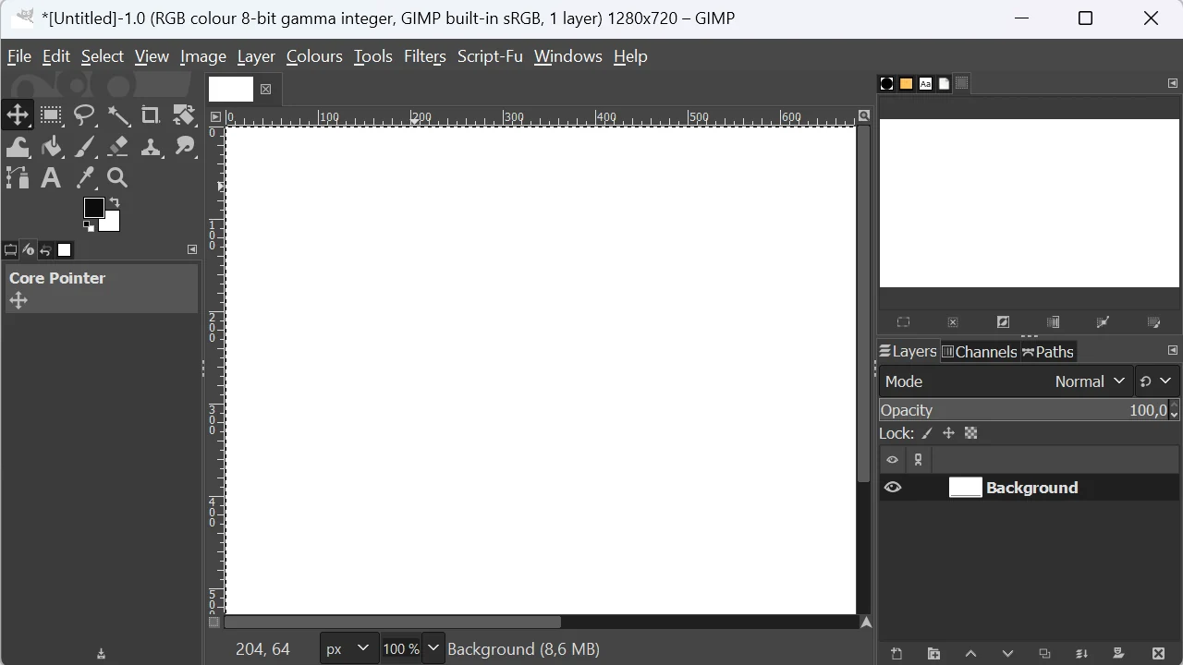This screenshot has height=665, width=1183.
Task: Select the Paths tool
Action: [x=18, y=177]
